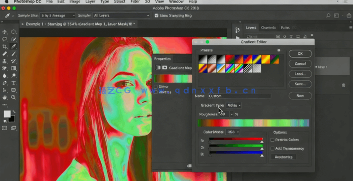The height and width of the screenshot is (181, 353).
Task: Change screen mode icon in toolbox
Action: [x=14, y=128]
